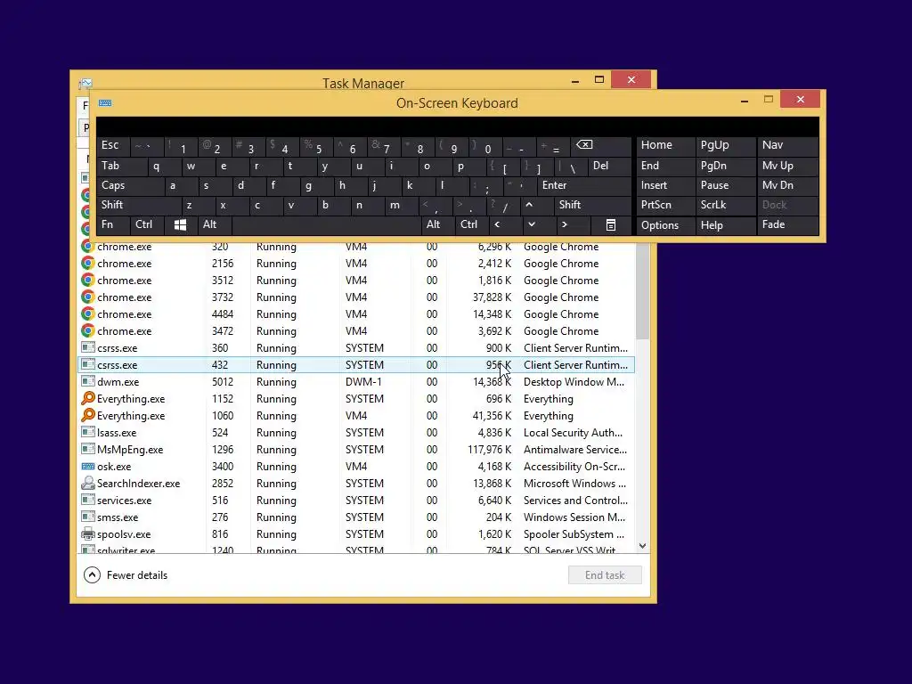Viewport: 912px width, 684px height.
Task: Tap the q key
Action: [156, 166]
